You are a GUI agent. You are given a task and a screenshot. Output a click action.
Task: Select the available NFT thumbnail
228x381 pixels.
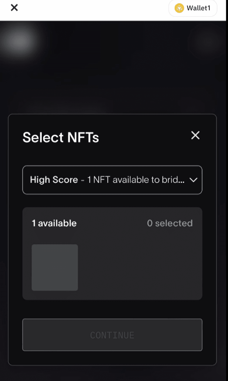[55, 267]
